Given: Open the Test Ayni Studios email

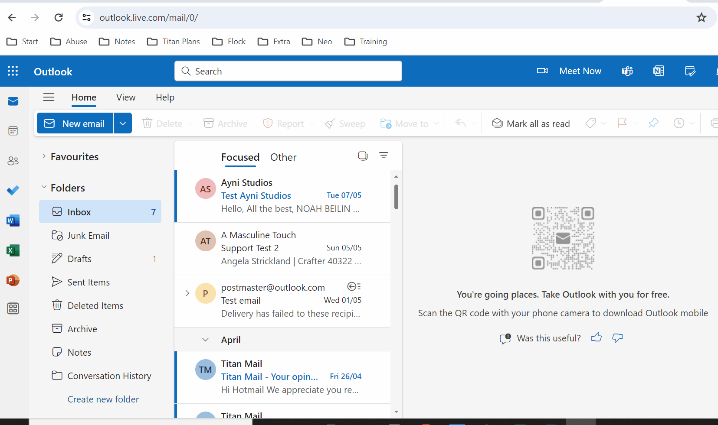Looking at the screenshot, I should point(283,196).
